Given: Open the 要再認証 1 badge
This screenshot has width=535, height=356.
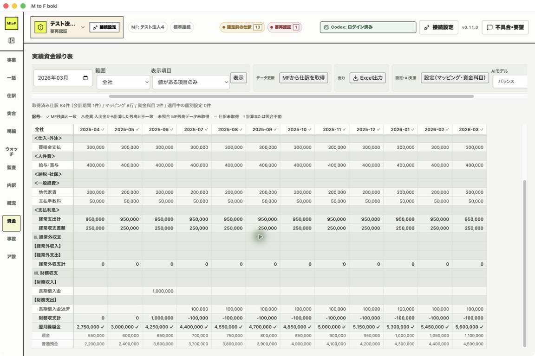Looking at the screenshot, I should tap(285, 27).
